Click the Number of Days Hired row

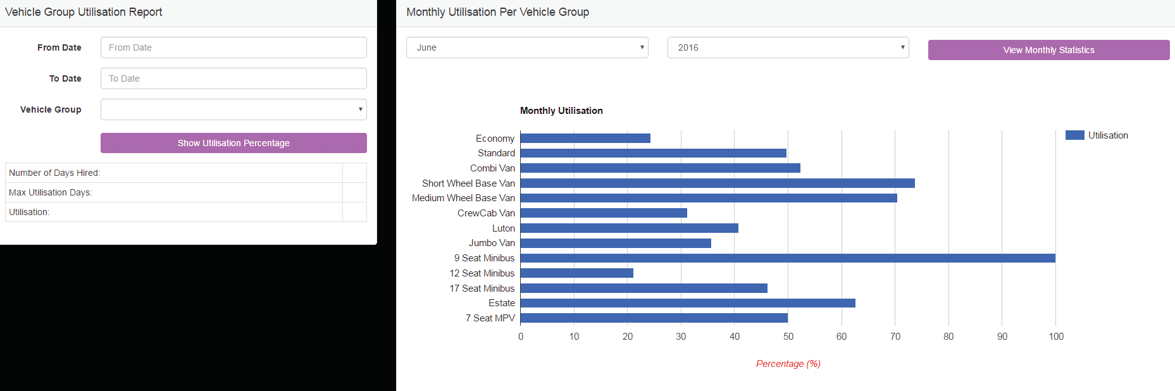[x=174, y=173]
